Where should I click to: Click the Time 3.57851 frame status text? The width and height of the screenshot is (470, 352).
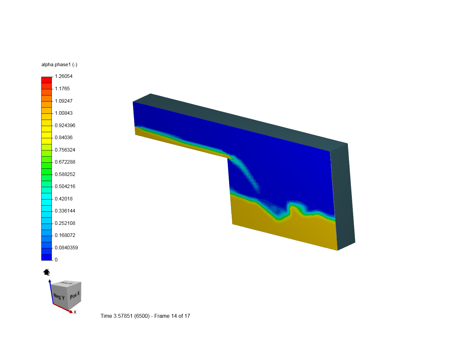145,316
